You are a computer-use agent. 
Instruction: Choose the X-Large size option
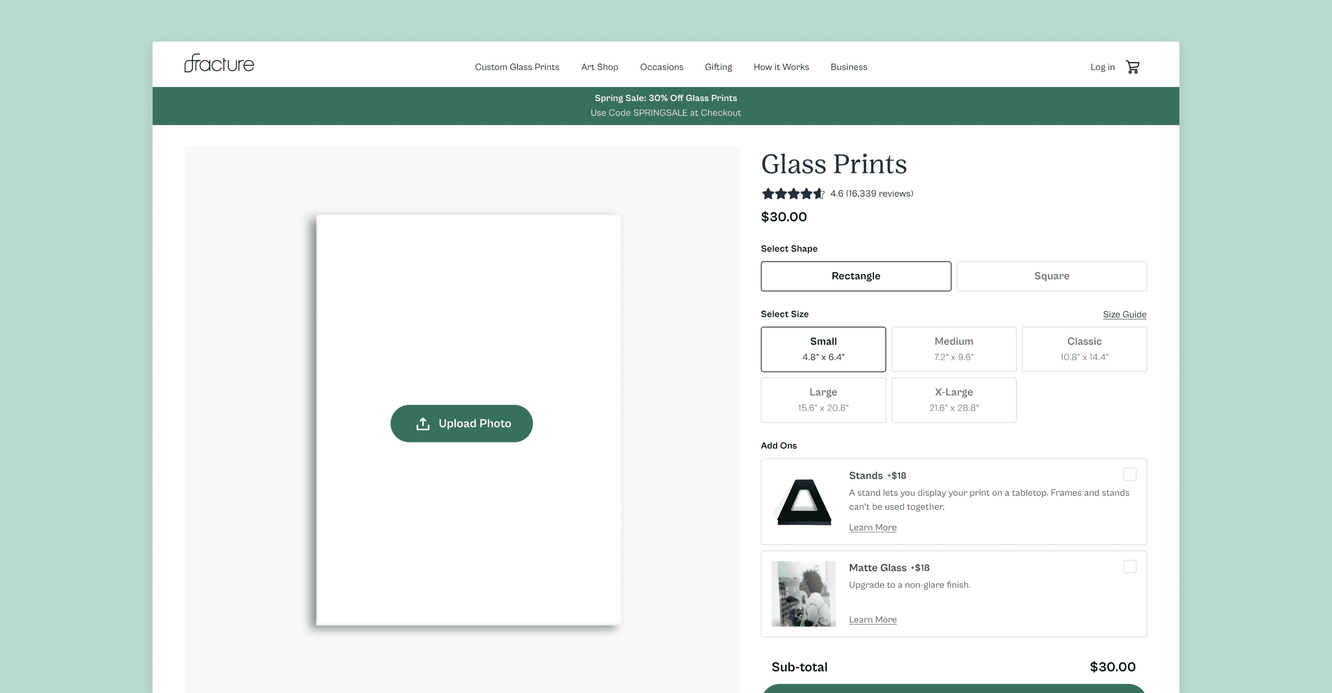[953, 400]
